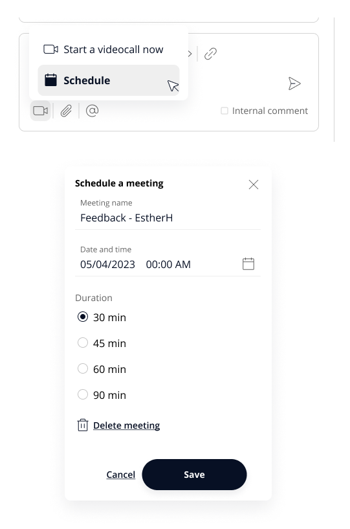Click the link insert icon
The width and height of the screenshot is (350, 529).
(210, 54)
